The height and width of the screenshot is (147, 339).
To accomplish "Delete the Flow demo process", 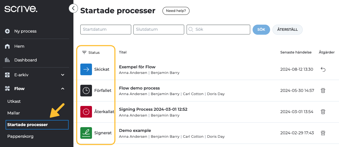I will (323, 91).
